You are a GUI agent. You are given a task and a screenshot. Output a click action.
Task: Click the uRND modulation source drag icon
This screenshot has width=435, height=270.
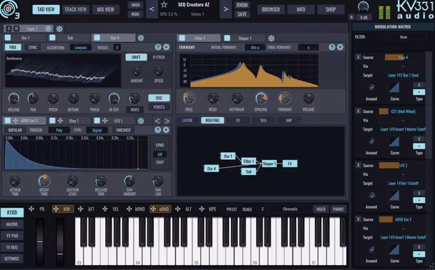point(153,209)
